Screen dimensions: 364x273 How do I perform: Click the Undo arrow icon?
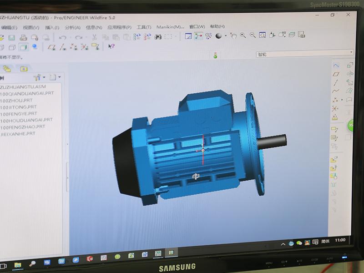pyautogui.click(x=62, y=37)
